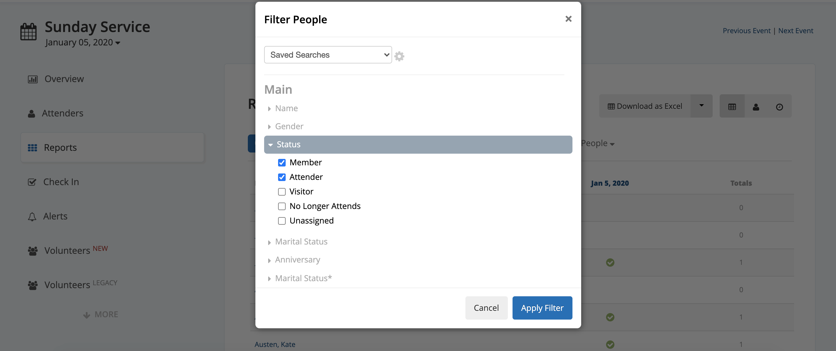The image size is (836, 351).
Task: Open Check In in sidebar
Action: click(61, 182)
